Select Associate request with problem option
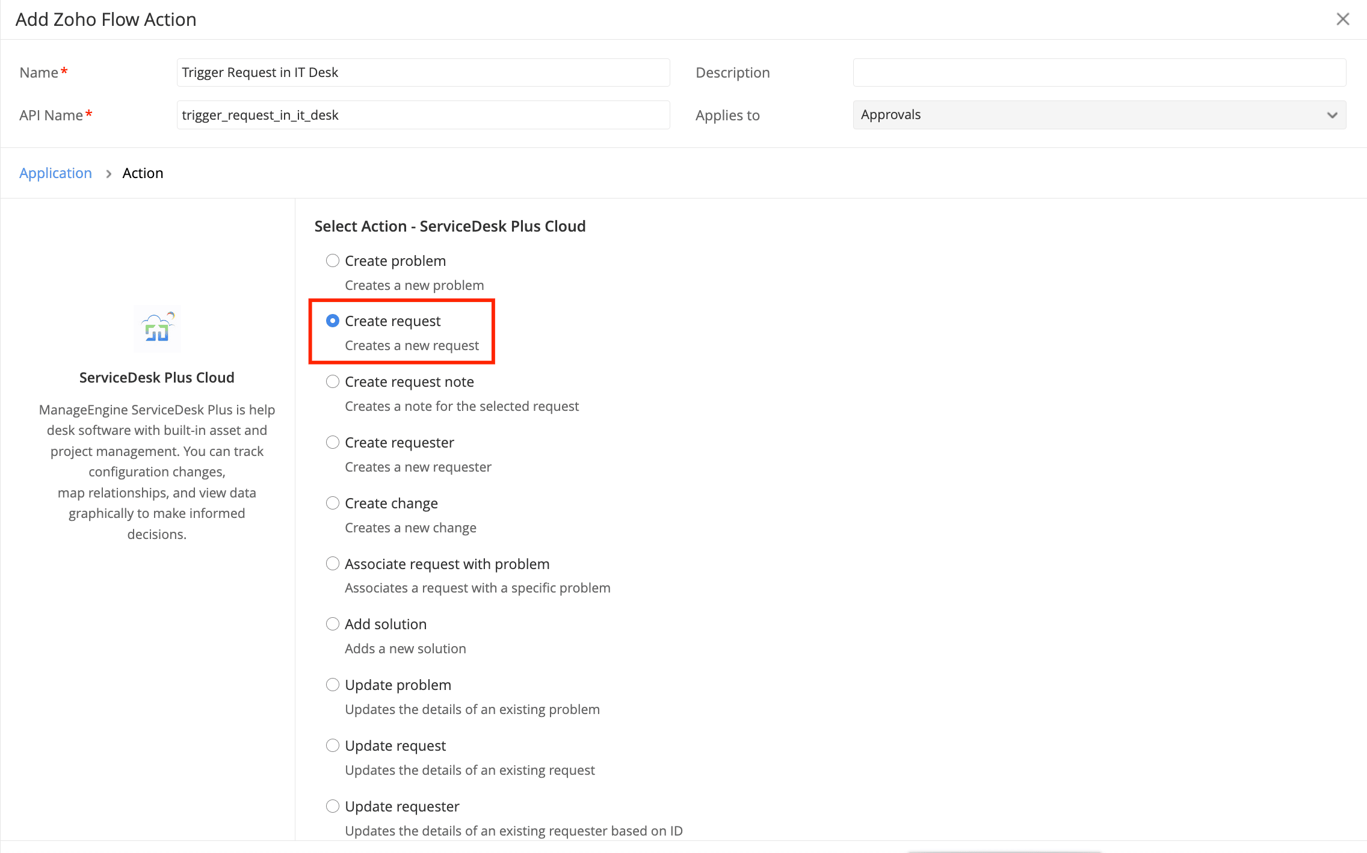This screenshot has height=853, width=1367. point(333,564)
